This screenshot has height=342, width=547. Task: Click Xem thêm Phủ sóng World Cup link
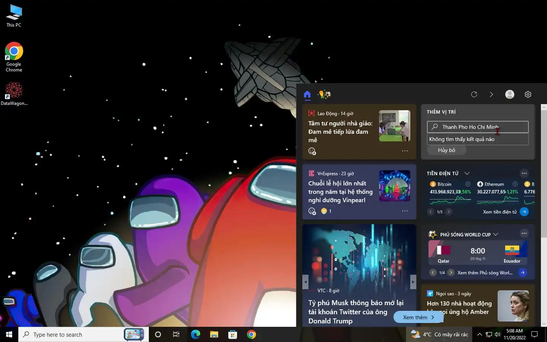coord(485,273)
